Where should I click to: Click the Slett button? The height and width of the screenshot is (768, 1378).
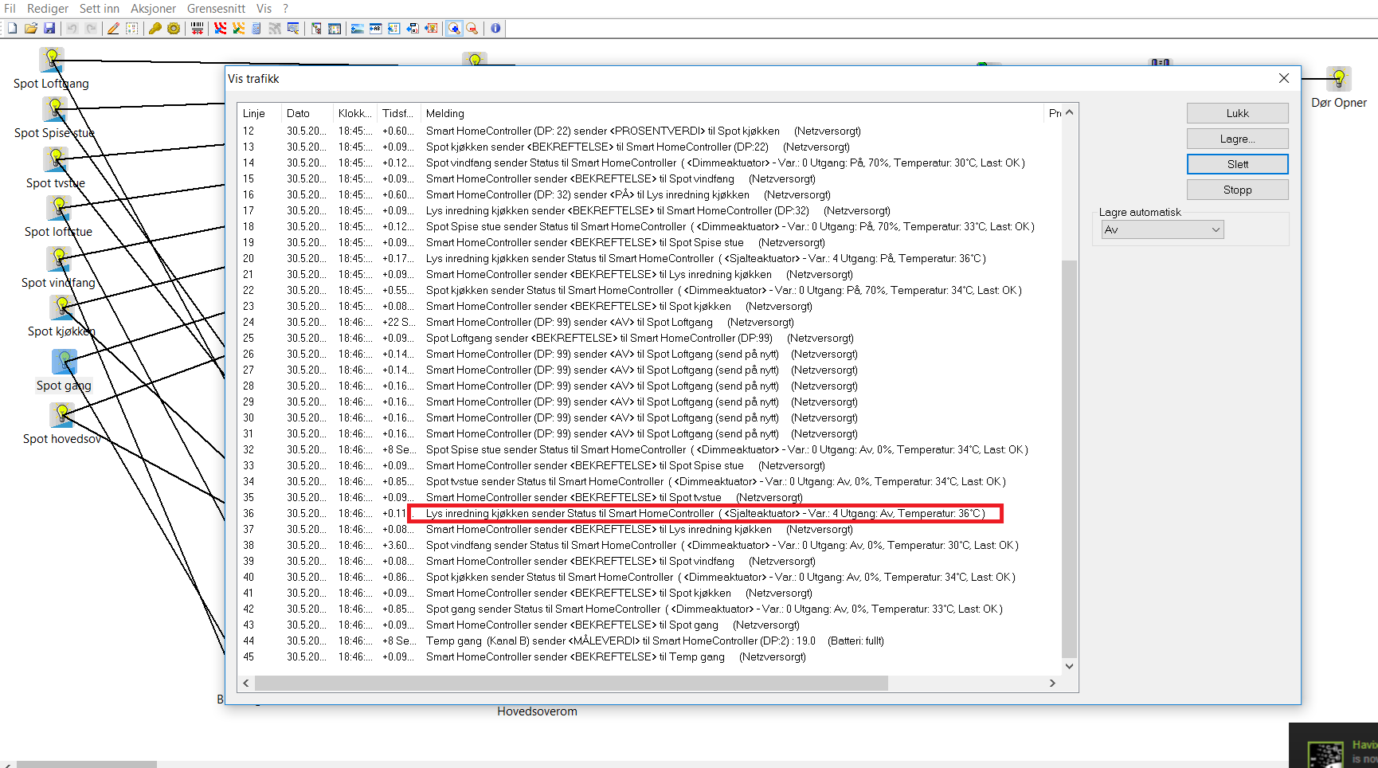(1237, 164)
